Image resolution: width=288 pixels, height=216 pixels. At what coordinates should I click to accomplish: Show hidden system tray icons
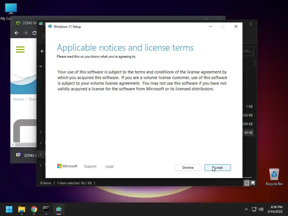click(x=246, y=209)
